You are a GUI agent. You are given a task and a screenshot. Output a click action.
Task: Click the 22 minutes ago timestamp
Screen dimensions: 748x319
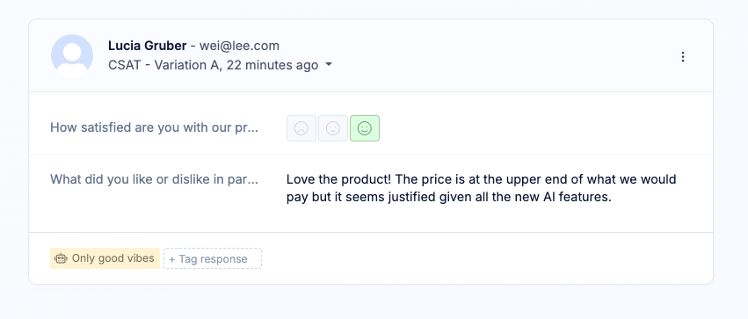click(272, 65)
